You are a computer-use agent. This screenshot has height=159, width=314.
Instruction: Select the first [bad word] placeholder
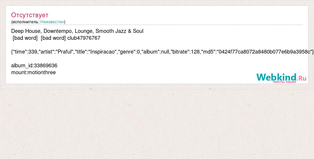(25, 38)
